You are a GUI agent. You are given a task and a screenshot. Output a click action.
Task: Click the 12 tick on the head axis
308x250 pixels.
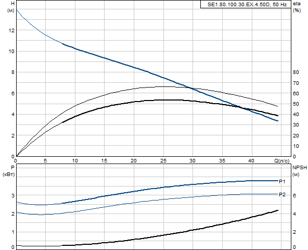11,31
